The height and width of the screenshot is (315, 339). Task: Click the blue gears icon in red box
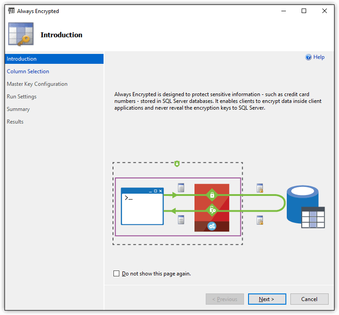[x=212, y=226]
